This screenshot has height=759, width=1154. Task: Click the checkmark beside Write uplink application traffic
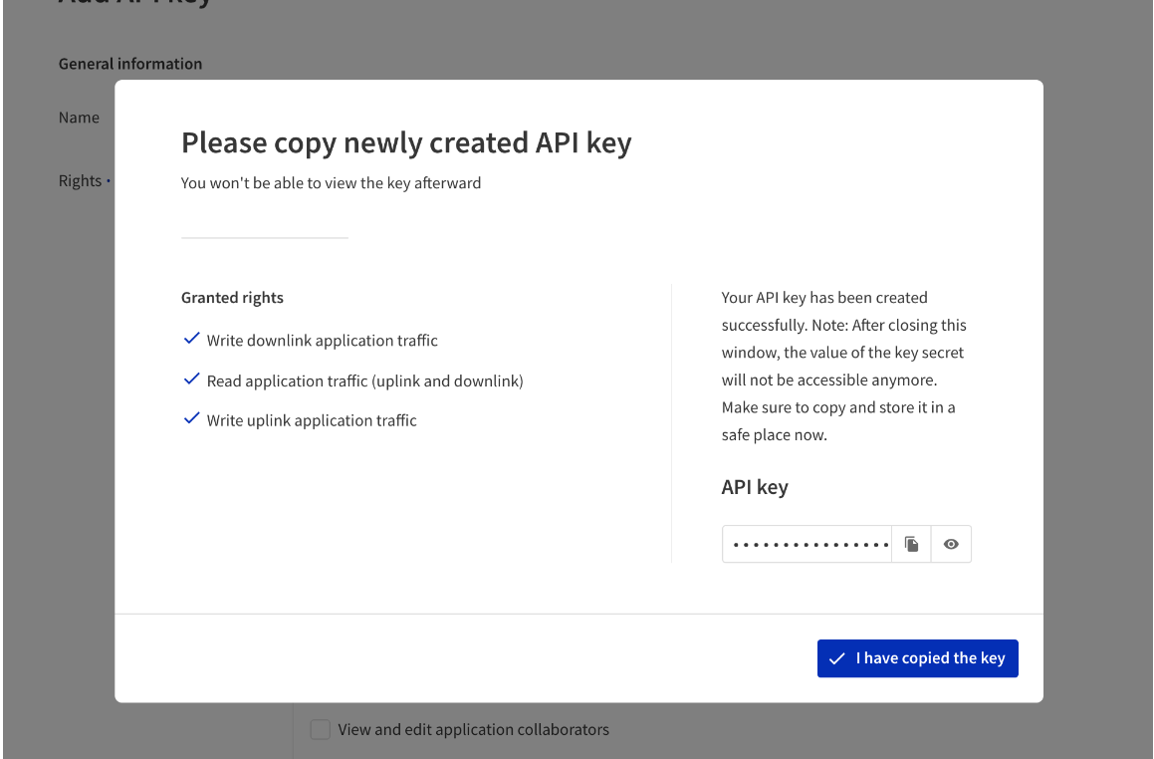pos(191,419)
